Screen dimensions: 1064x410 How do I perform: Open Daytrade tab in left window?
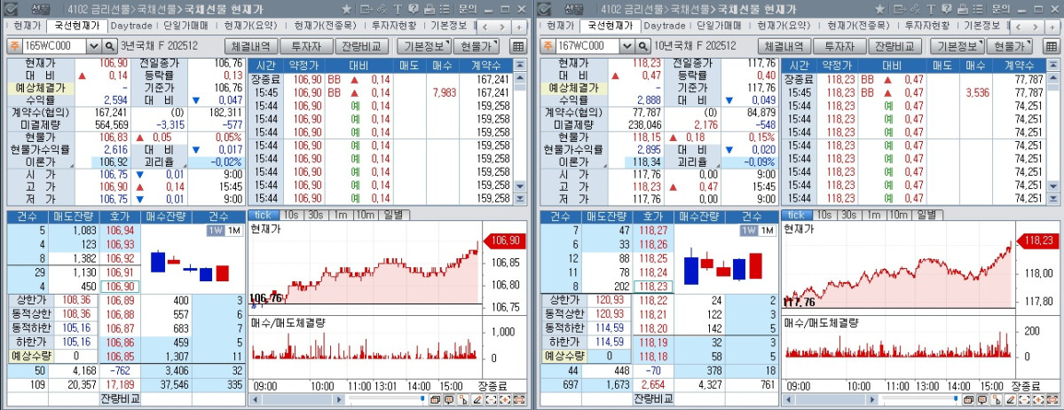pyautogui.click(x=131, y=26)
